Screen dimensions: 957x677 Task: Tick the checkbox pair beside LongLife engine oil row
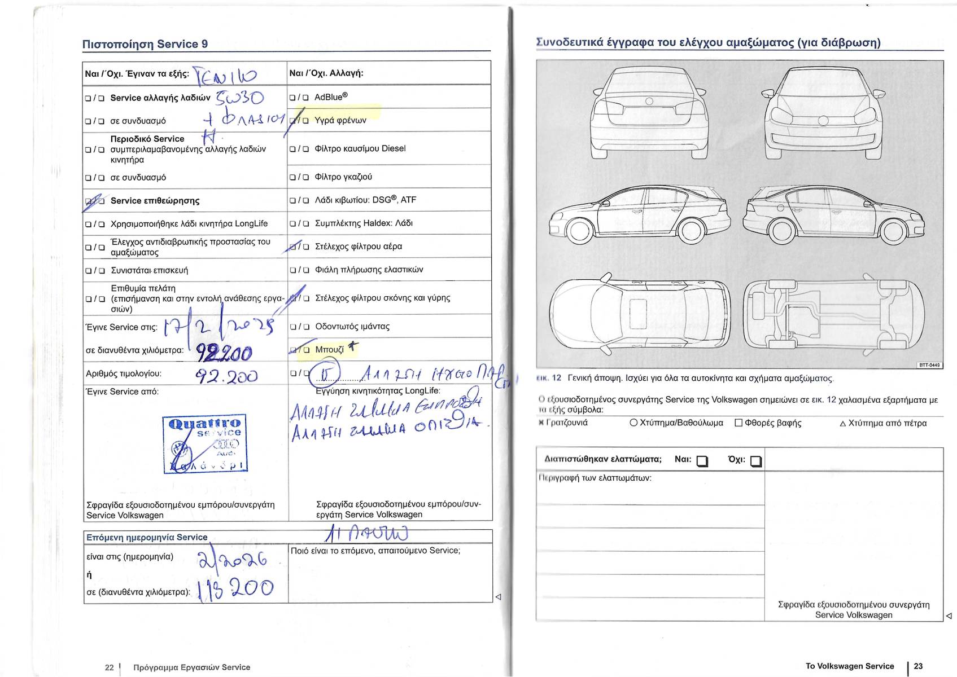(x=95, y=224)
